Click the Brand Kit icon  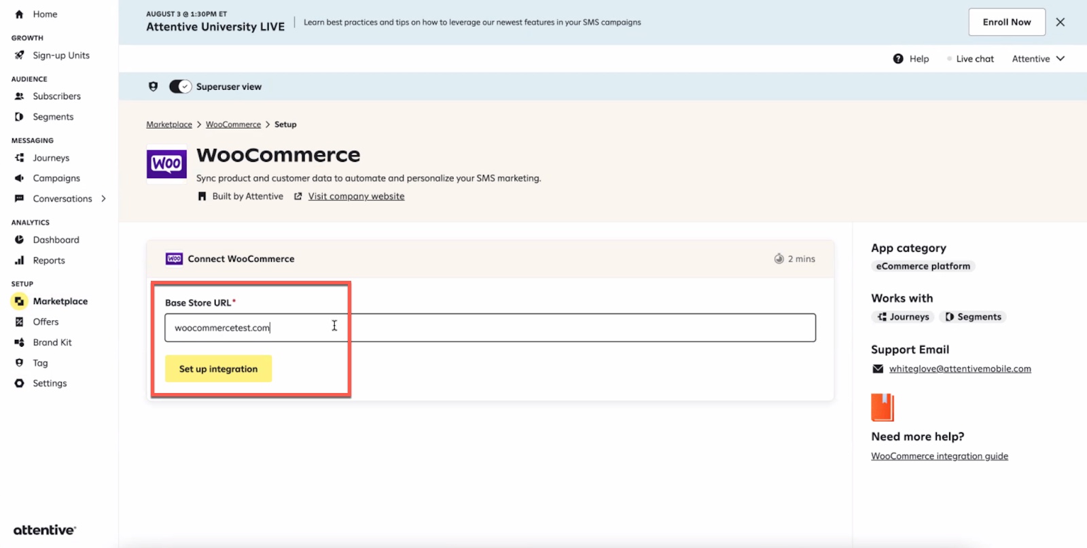tap(19, 343)
